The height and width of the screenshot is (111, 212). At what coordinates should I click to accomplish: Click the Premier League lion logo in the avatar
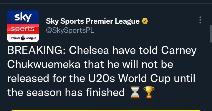[23, 38]
